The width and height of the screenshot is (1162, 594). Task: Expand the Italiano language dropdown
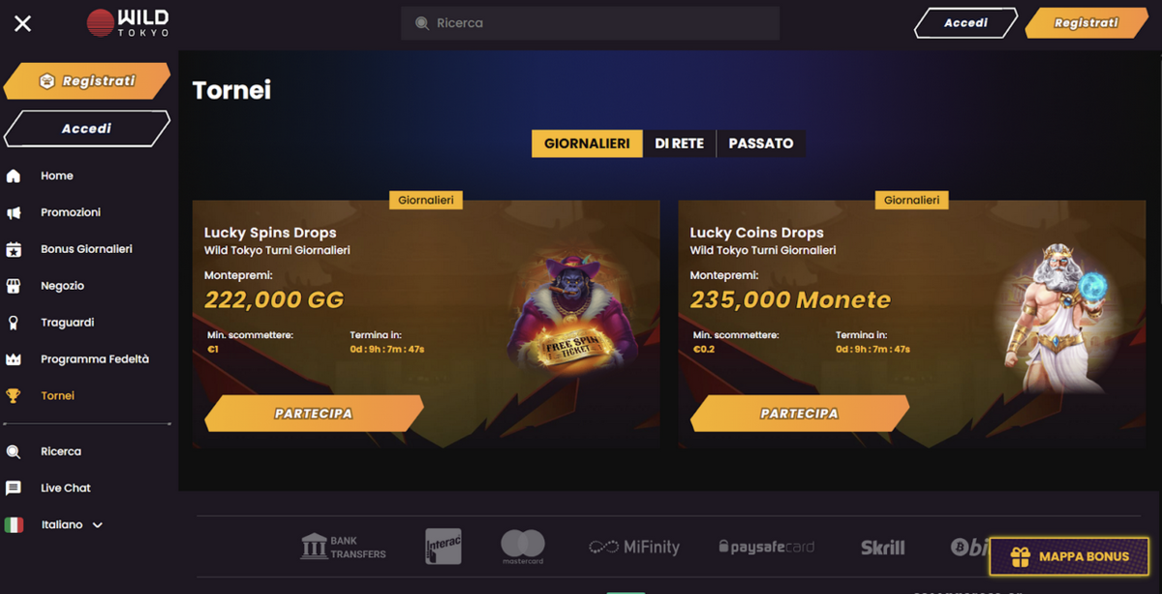pos(97,525)
